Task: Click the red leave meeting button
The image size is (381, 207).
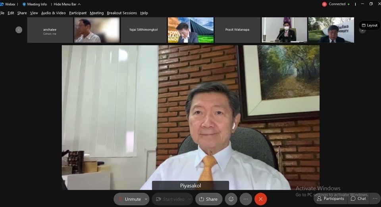Action: coord(260,199)
